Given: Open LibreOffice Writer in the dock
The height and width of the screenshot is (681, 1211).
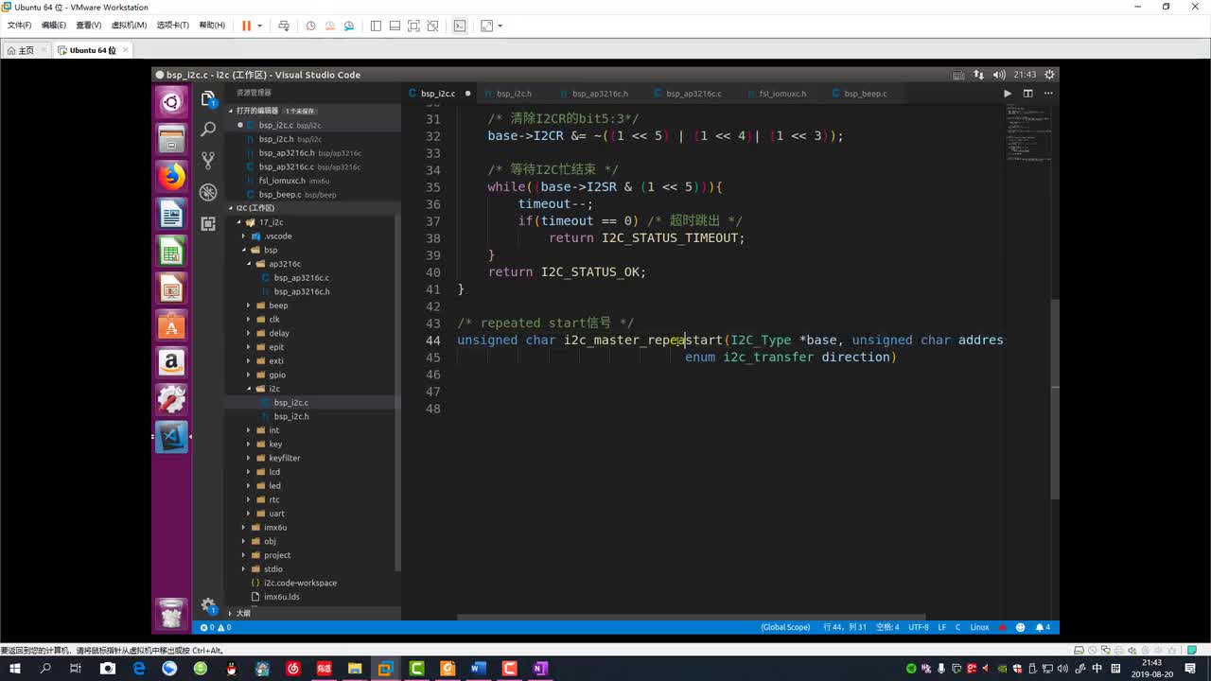Looking at the screenshot, I should (171, 214).
